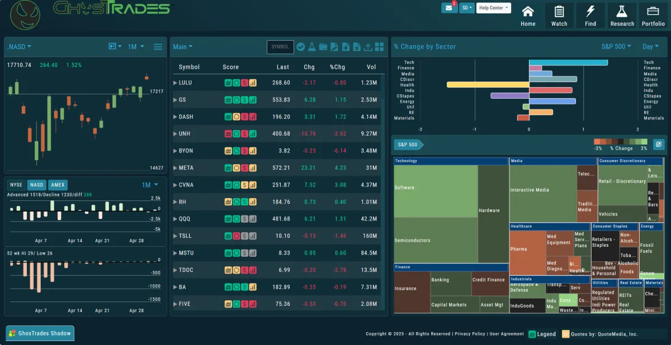Click the QuoteMedia quotes icon in footer
671x345 pixels.
(566, 334)
